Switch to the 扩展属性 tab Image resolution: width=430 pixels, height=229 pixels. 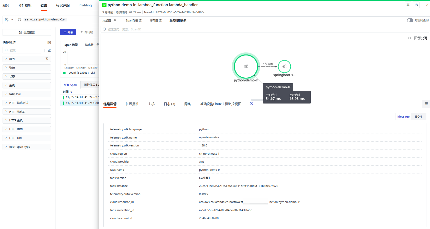(x=132, y=104)
